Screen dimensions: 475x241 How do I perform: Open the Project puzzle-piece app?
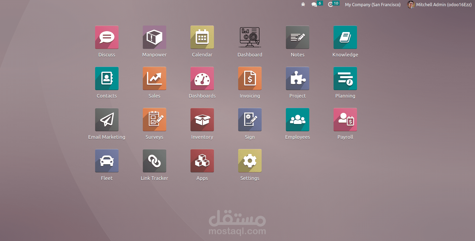point(297,79)
